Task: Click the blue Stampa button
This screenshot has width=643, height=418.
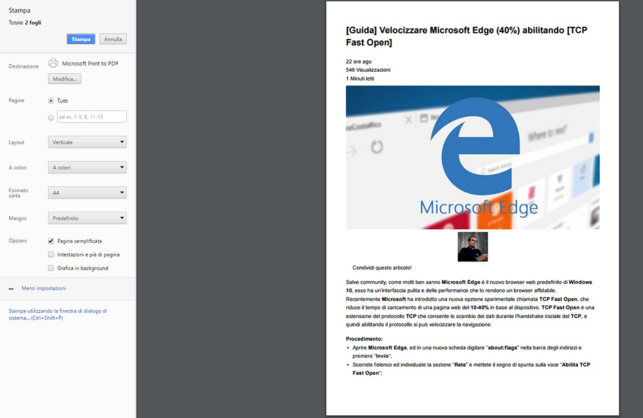Action: pos(81,39)
